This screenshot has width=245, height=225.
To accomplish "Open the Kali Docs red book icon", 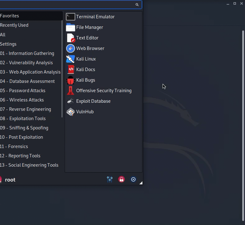I will (71, 70).
